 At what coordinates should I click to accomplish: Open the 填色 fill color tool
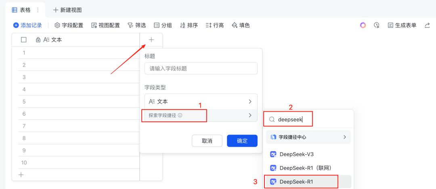[241, 25]
